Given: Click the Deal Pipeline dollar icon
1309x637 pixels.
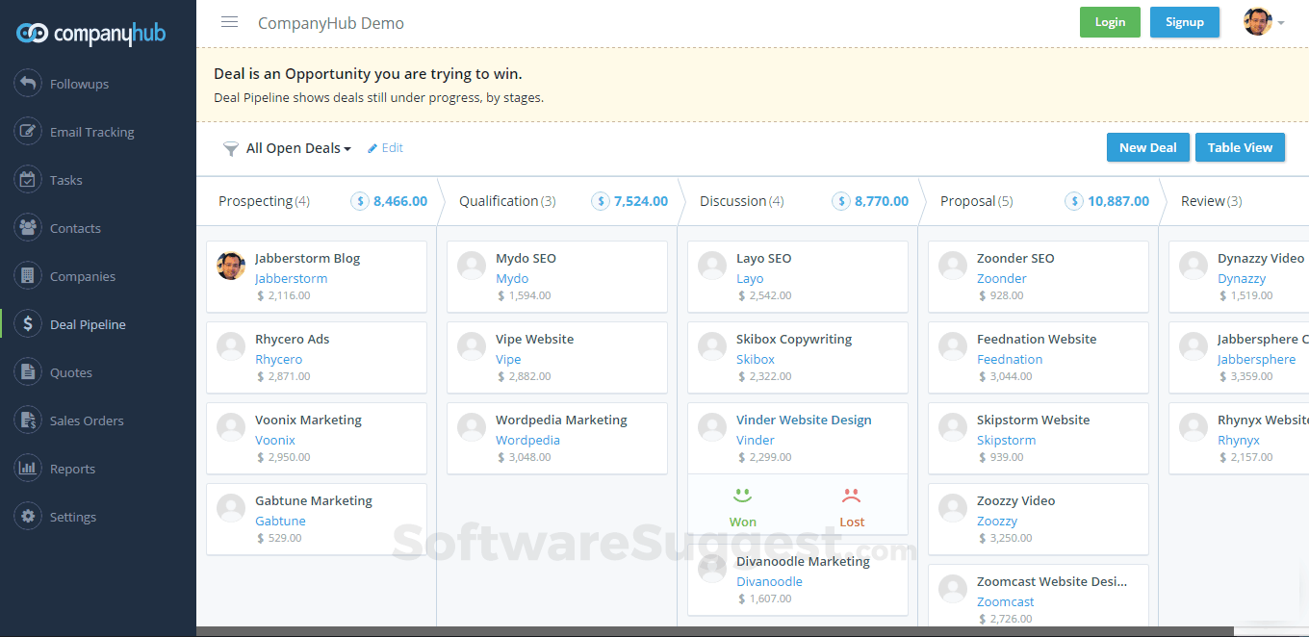Looking at the screenshot, I should (28, 324).
